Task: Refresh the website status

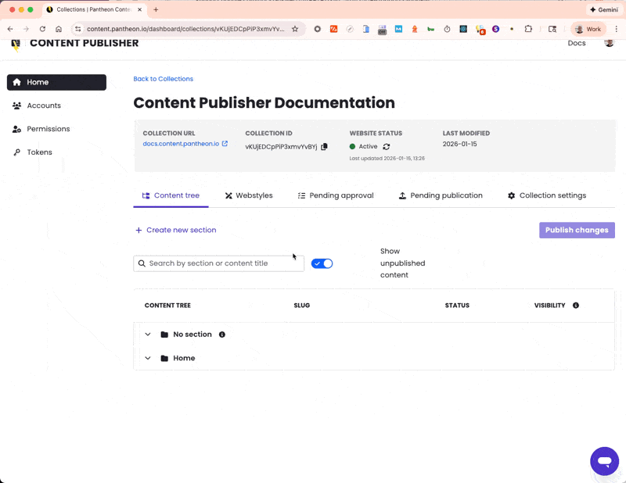Action: pyautogui.click(x=387, y=146)
